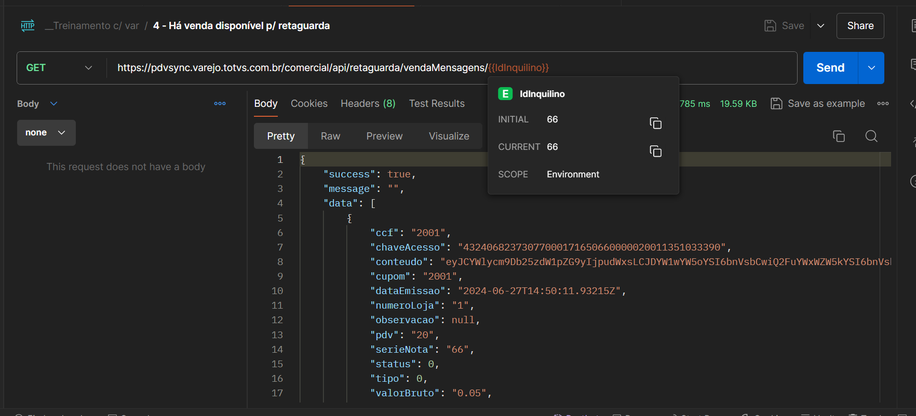916x416 pixels.
Task: Expand the request Body section dropdown
Action: [x=53, y=104]
